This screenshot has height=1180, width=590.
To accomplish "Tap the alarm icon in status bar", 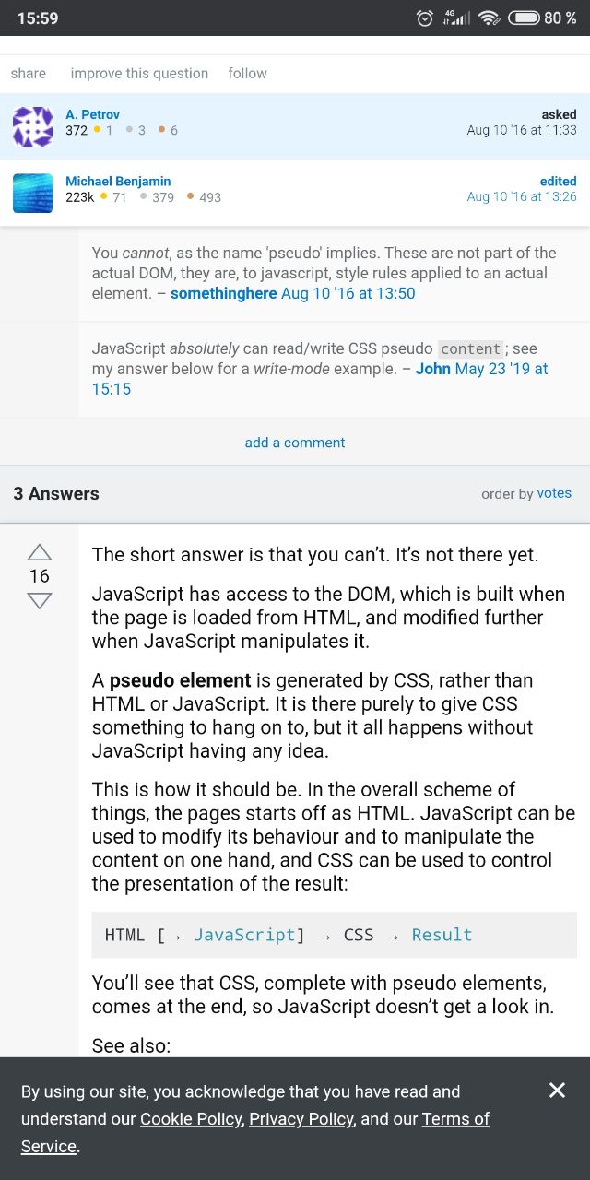I will pyautogui.click(x=425, y=18).
